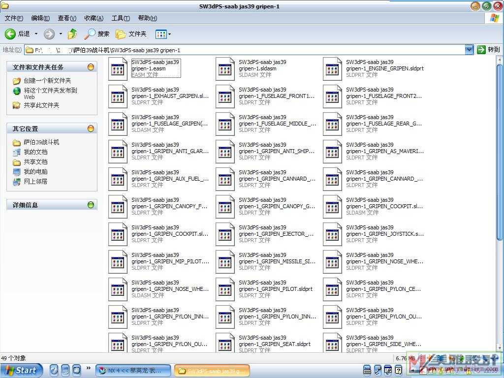Open the 帮助(H) menu
Screen dimensions: 504x378
[x=147, y=18]
